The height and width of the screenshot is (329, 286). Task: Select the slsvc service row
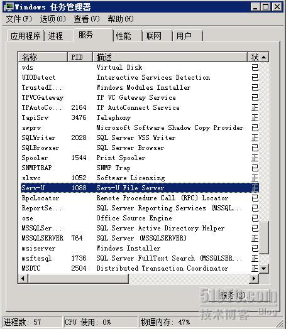tap(138, 178)
